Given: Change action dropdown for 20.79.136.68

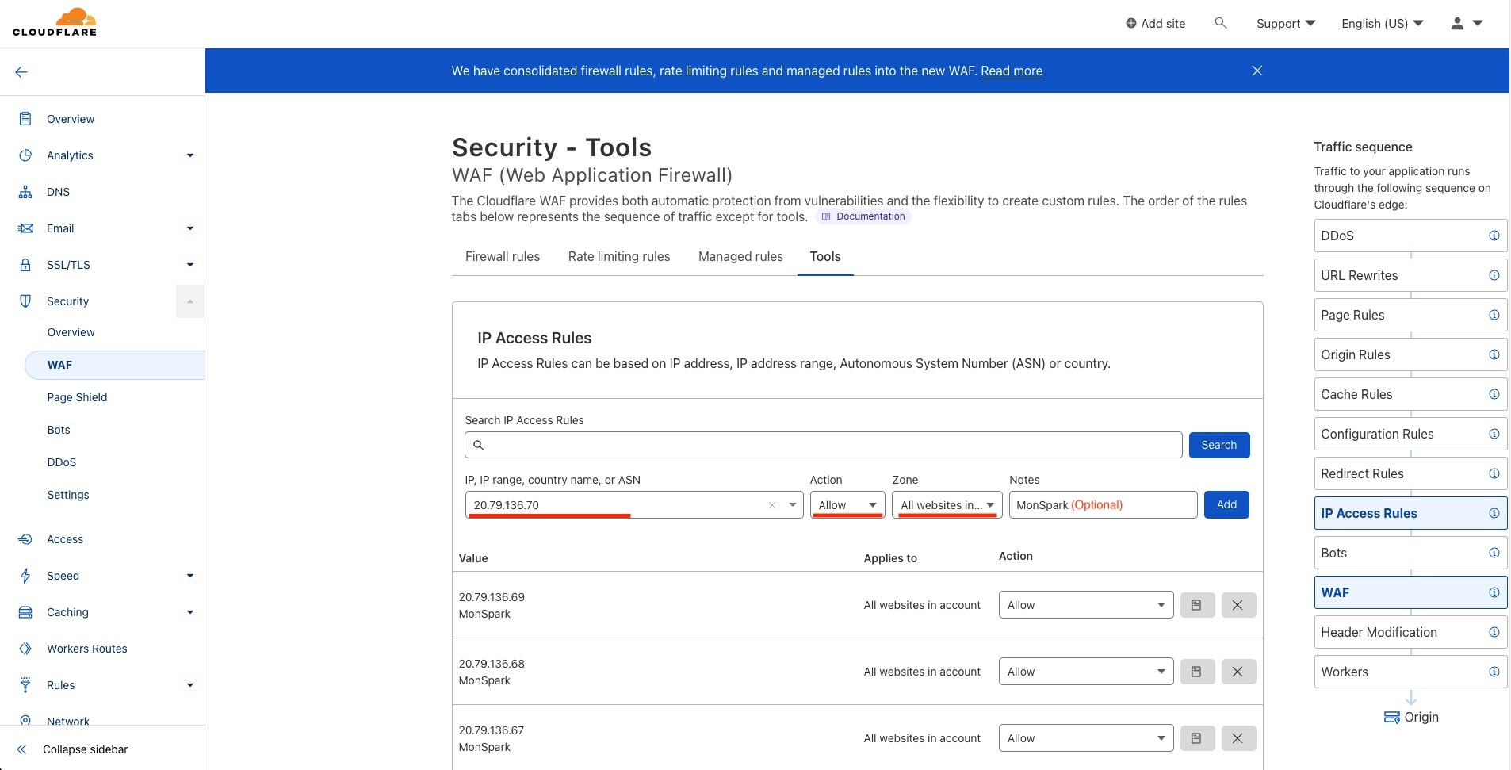Looking at the screenshot, I should (x=1086, y=672).
